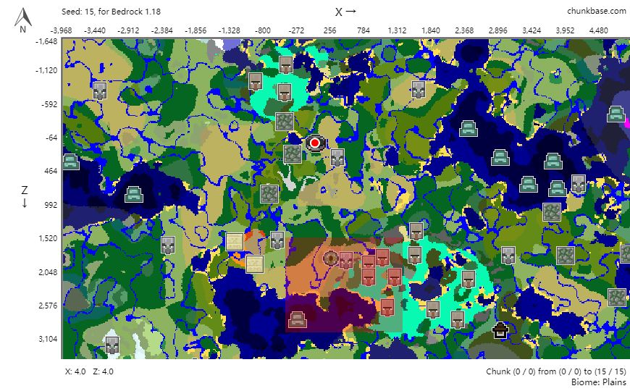This screenshot has width=630, height=391.
Task: Click the jungle temple icon northwest of the spawn marker
Action: click(x=285, y=122)
